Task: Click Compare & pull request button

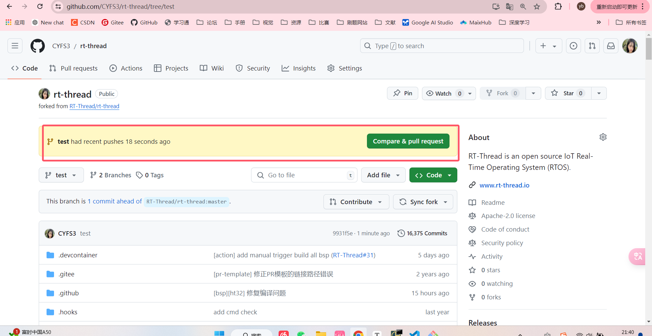Action: (x=408, y=141)
